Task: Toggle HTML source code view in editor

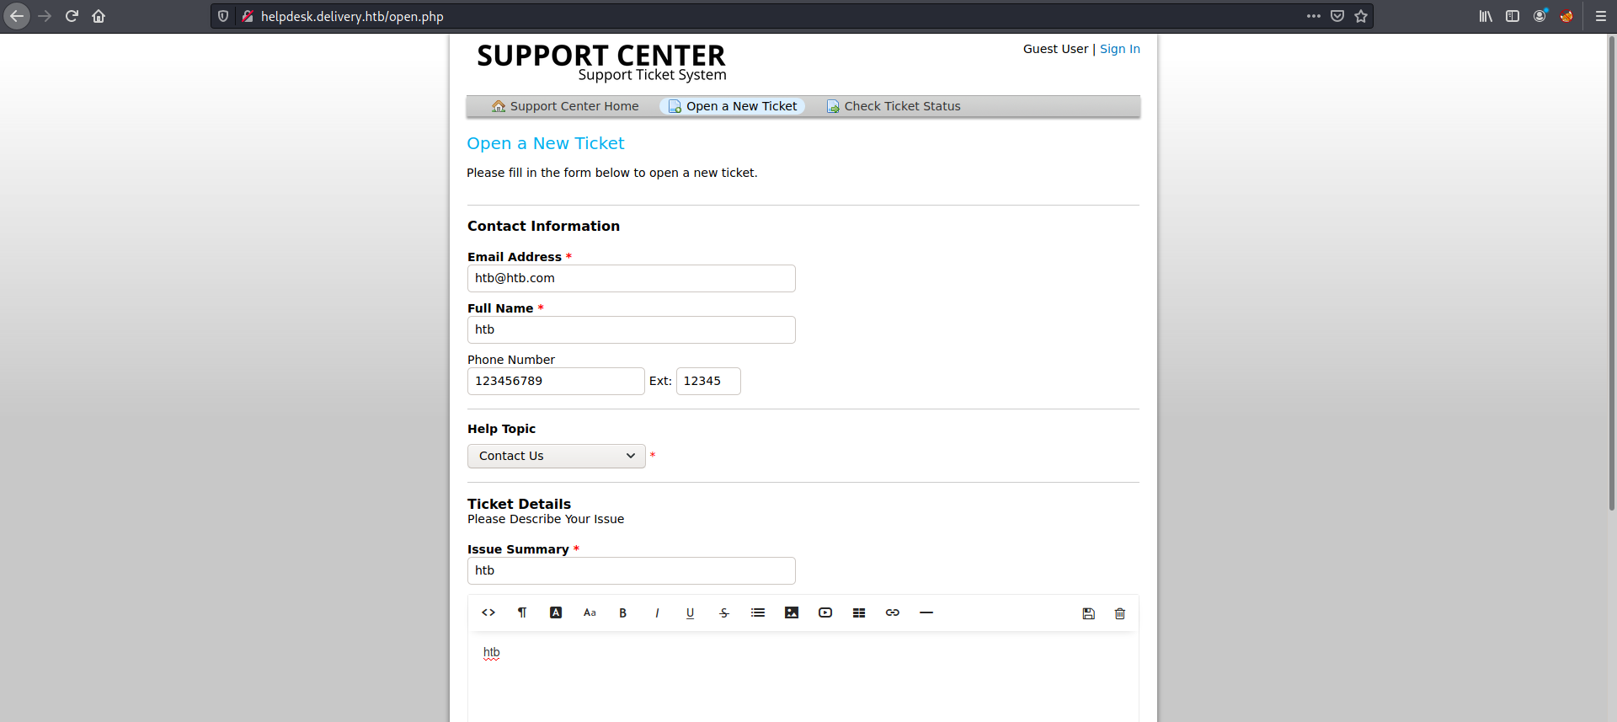Action: click(488, 612)
